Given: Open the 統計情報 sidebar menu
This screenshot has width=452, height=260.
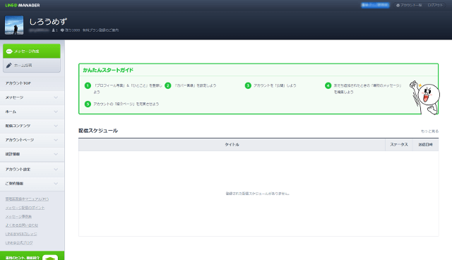Looking at the screenshot, I should click(32, 154).
